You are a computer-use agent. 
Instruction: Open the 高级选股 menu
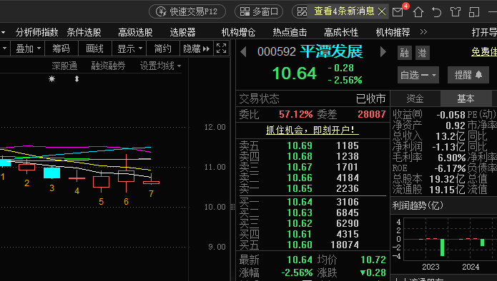[135, 32]
